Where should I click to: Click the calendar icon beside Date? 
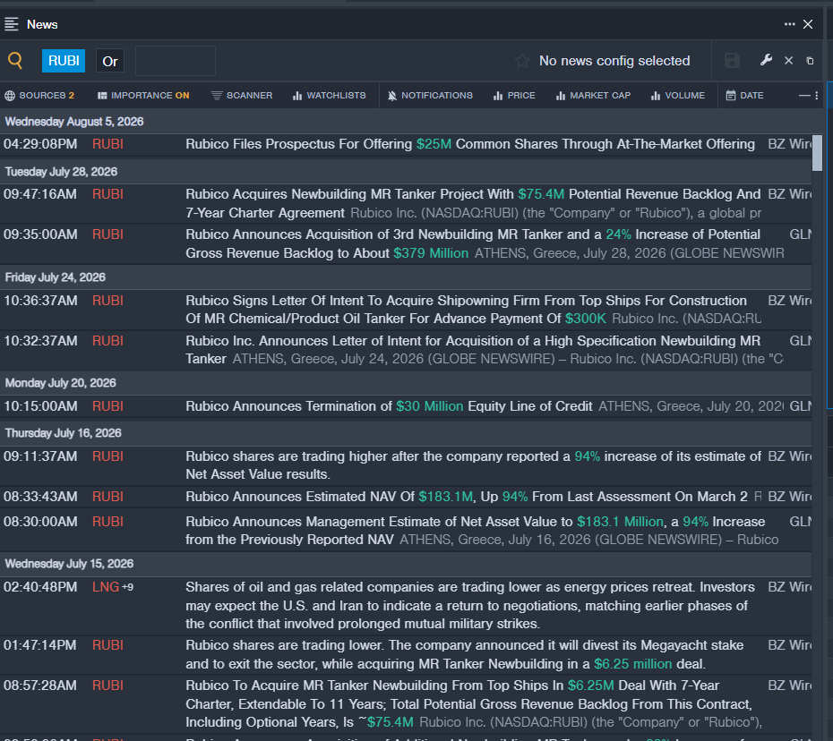tap(731, 96)
